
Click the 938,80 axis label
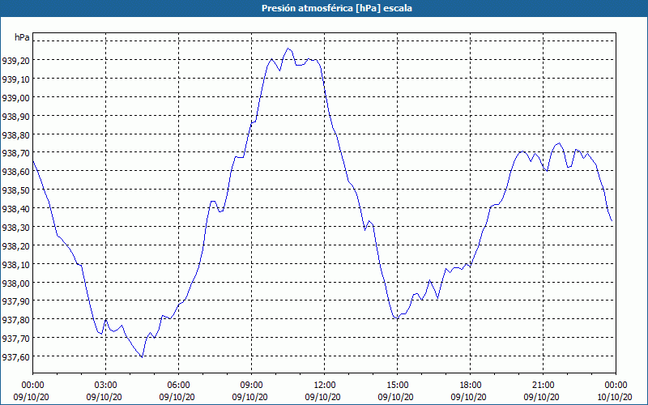click(15, 135)
